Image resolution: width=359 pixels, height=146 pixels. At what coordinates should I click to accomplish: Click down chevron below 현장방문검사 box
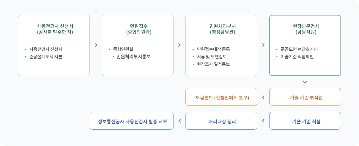305,82
